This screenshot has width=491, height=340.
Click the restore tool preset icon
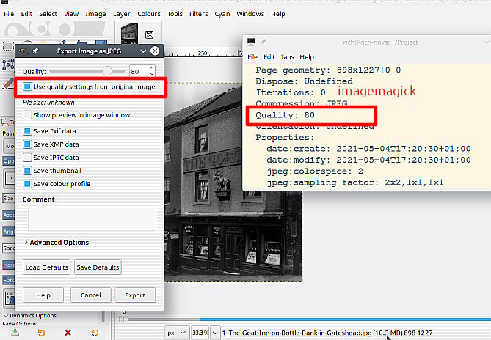click(42, 332)
